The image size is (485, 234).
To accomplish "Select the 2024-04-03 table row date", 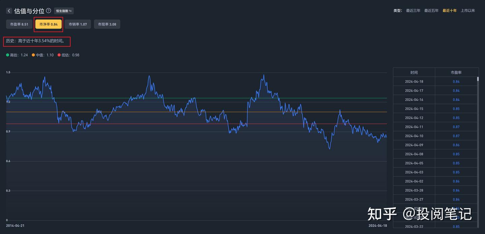I will [x=414, y=172].
